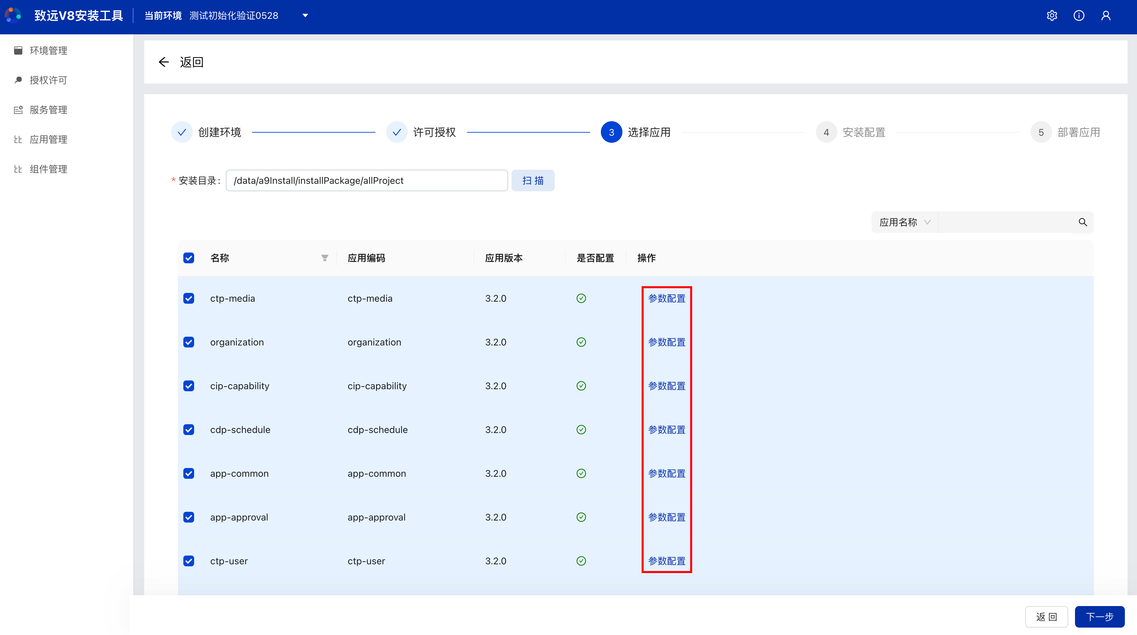
Task: Click the 致远V8 logo icon
Action: coord(13,15)
